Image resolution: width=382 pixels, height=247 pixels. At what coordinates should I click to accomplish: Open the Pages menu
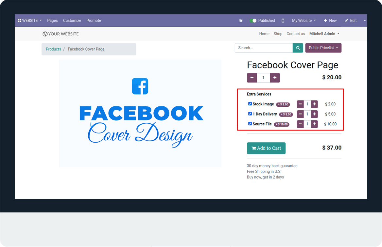pos(52,21)
